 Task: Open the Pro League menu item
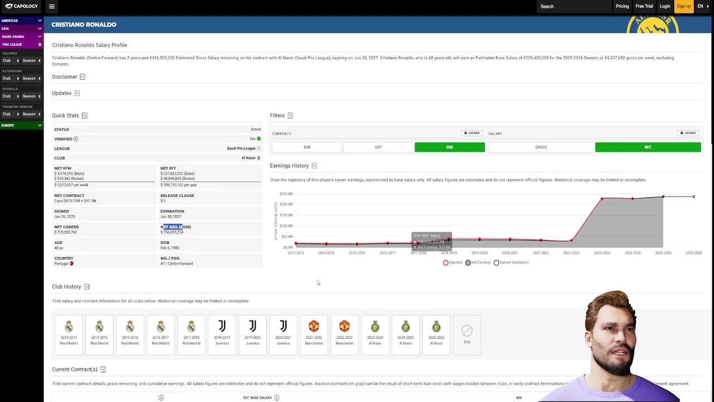tap(21, 45)
